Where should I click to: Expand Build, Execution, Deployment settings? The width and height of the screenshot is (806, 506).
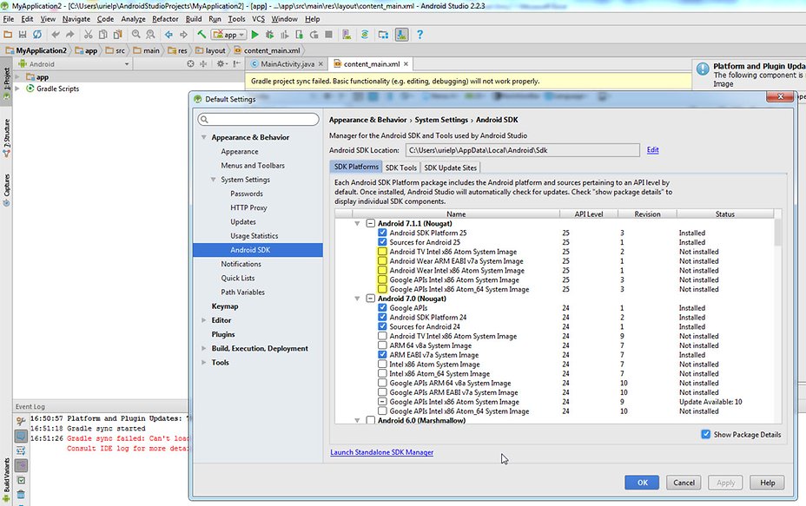[x=204, y=348]
